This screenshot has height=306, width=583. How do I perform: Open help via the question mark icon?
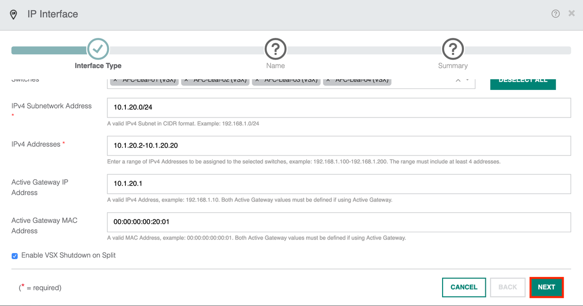(x=555, y=13)
